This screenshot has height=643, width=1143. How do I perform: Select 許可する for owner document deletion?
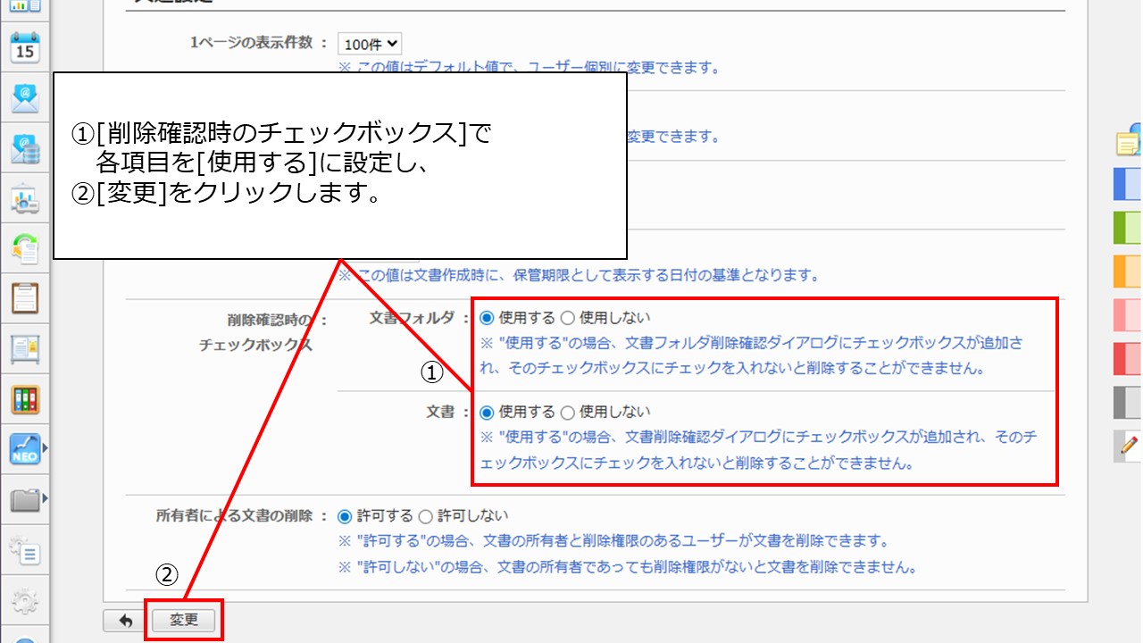coord(344,516)
